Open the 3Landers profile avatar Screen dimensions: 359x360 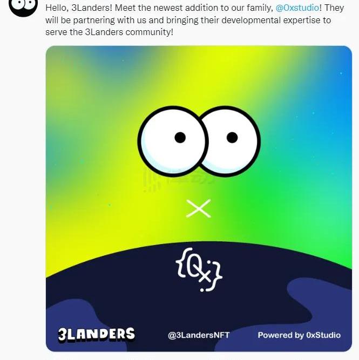pyautogui.click(x=23, y=7)
